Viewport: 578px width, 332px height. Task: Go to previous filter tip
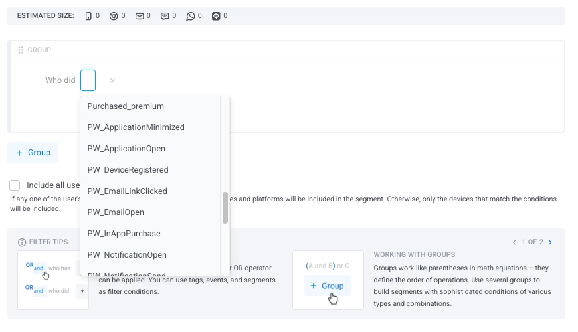pos(514,242)
